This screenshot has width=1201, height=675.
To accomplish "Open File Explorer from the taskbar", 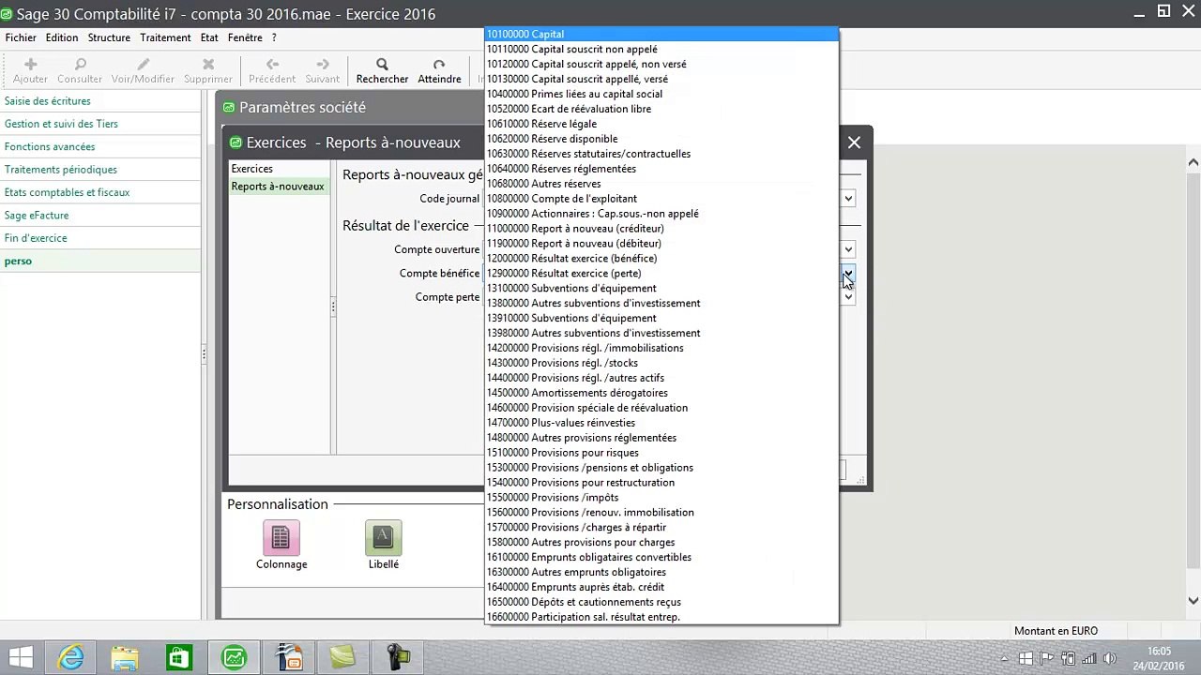I will click(125, 656).
